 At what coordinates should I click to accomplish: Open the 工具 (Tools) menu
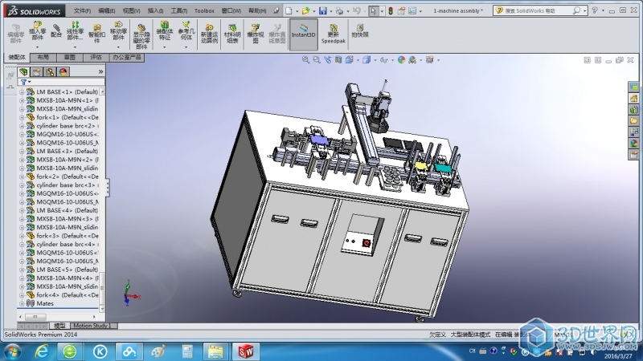pos(178,11)
